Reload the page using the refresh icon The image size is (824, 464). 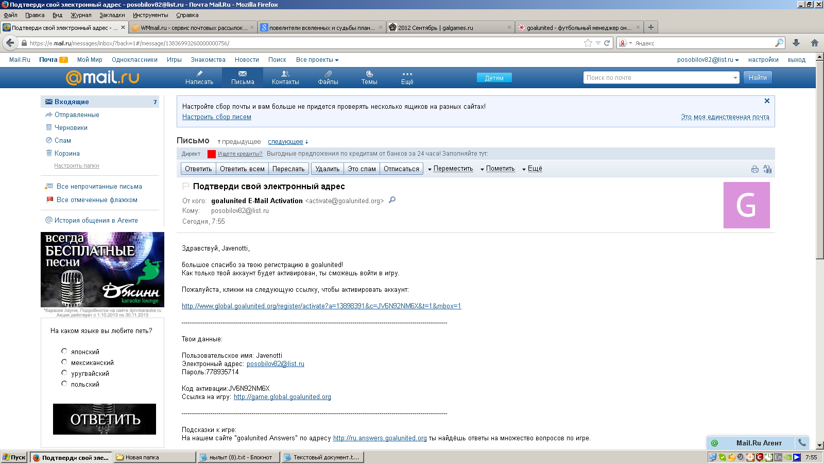(x=607, y=43)
